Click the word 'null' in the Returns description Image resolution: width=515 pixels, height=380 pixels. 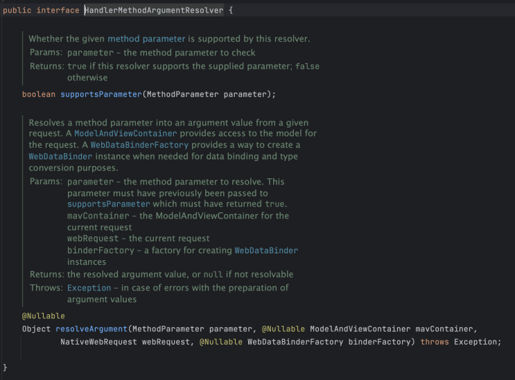(213, 275)
